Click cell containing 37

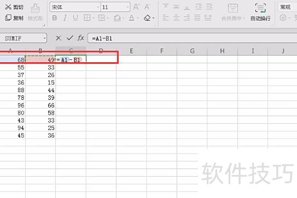click(13, 75)
